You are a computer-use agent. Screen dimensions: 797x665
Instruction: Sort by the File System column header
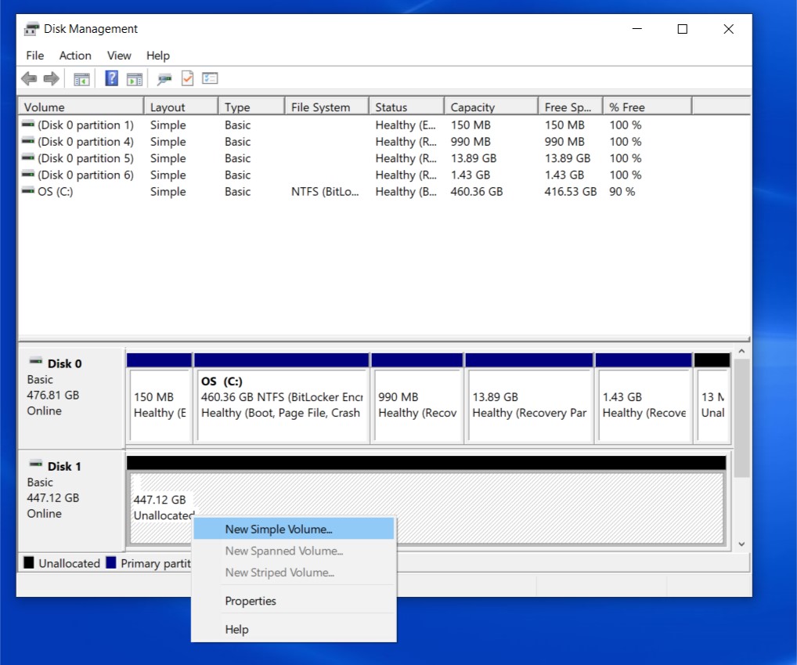(x=320, y=107)
